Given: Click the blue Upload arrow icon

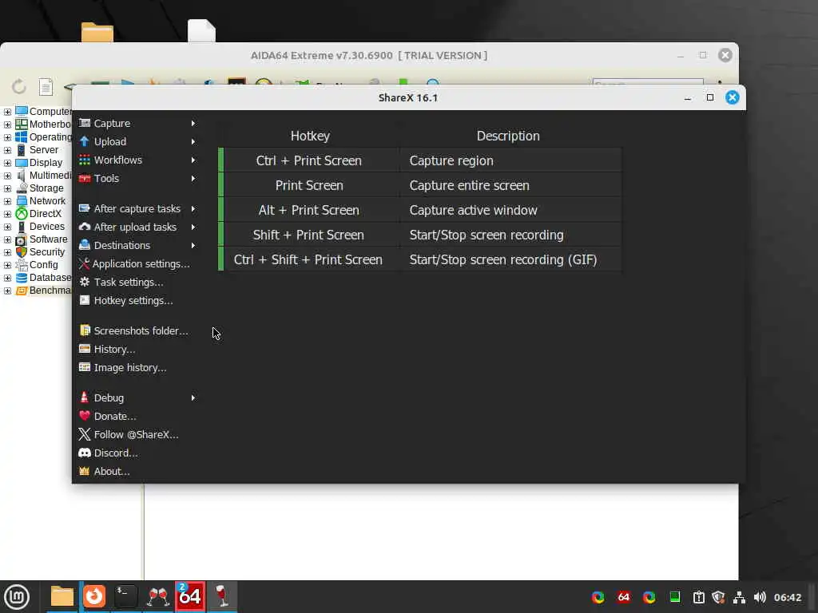Looking at the screenshot, I should click(x=85, y=141).
